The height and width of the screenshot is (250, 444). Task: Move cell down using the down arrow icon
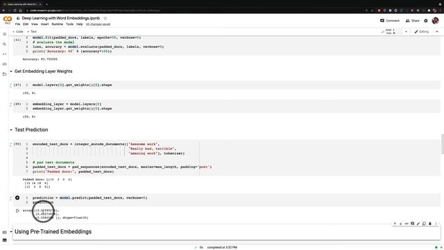click(x=401, y=224)
